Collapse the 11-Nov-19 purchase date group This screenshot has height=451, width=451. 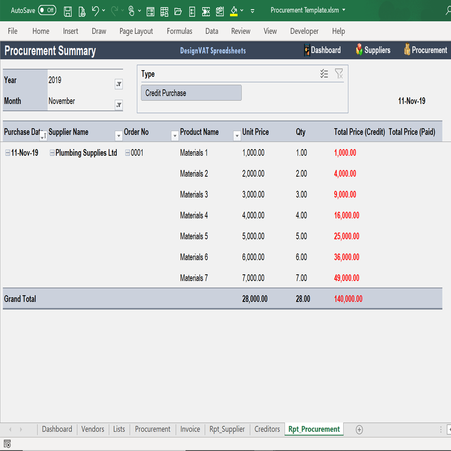(7, 152)
